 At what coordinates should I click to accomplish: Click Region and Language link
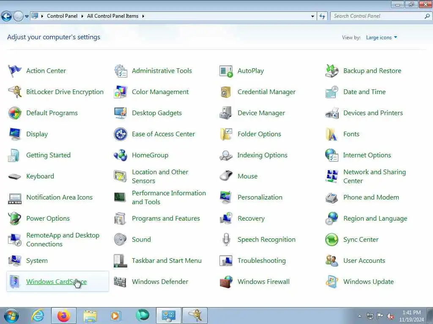pos(375,219)
